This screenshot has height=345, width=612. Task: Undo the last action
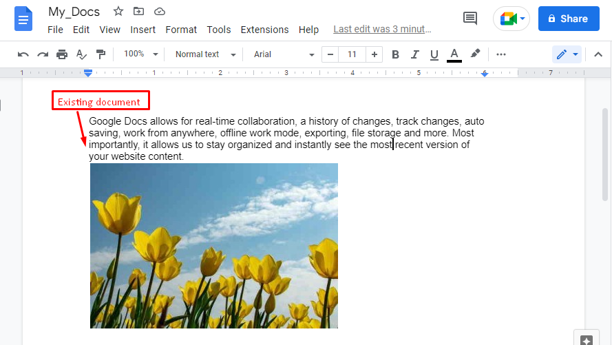[x=23, y=54]
